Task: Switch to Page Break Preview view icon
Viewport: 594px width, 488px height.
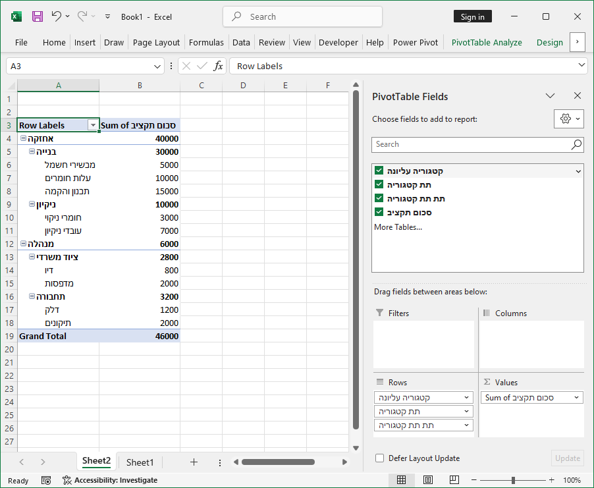Action: pyautogui.click(x=453, y=480)
